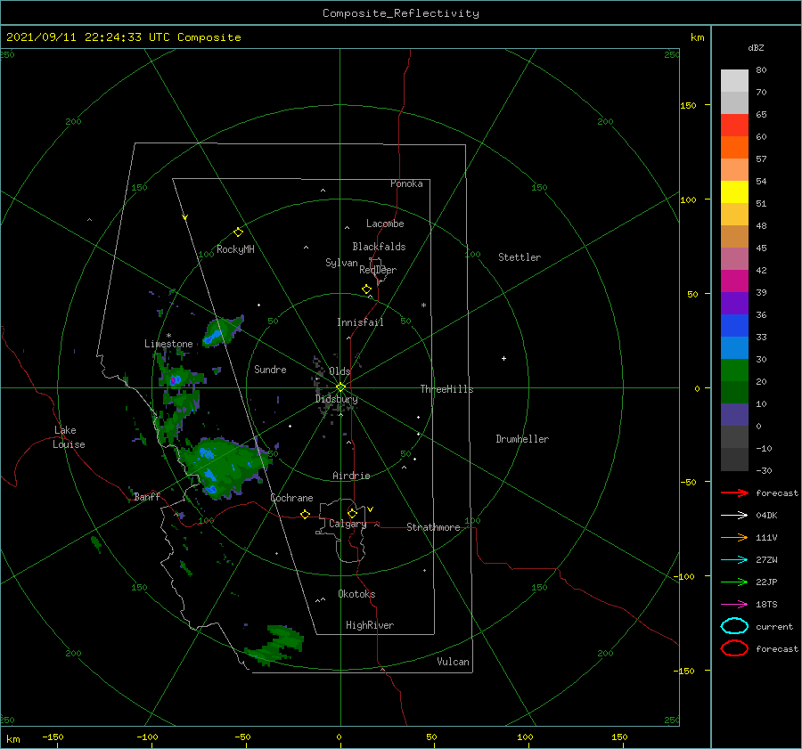This screenshot has width=802, height=749.
Task: Click the km unit label at bottom left
Action: coord(12,739)
